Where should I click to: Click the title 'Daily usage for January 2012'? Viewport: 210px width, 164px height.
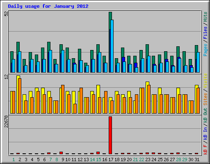tap(48, 6)
